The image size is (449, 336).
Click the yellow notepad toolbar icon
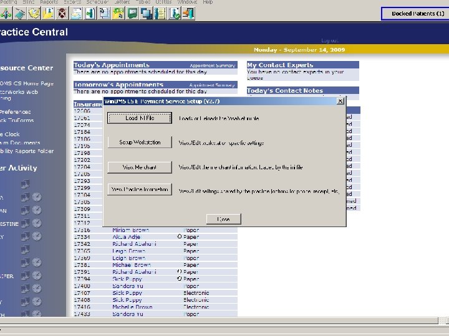tap(34, 14)
